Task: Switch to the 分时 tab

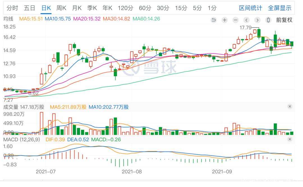Action: point(12,8)
